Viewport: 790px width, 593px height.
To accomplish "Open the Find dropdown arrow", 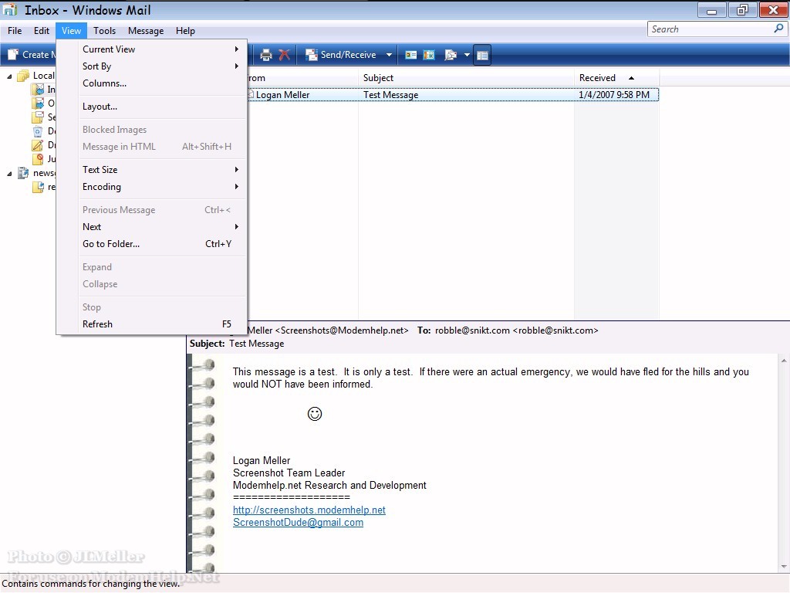I will coord(467,55).
